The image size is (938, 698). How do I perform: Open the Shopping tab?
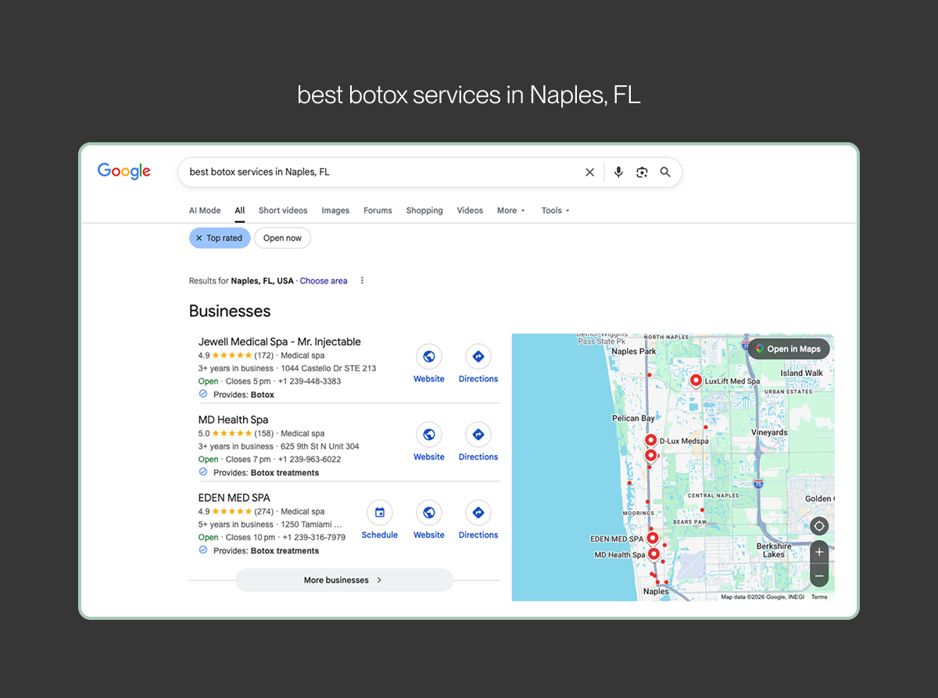[x=424, y=210]
